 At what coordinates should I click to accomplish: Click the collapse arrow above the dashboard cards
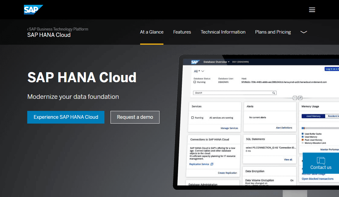[295, 97]
